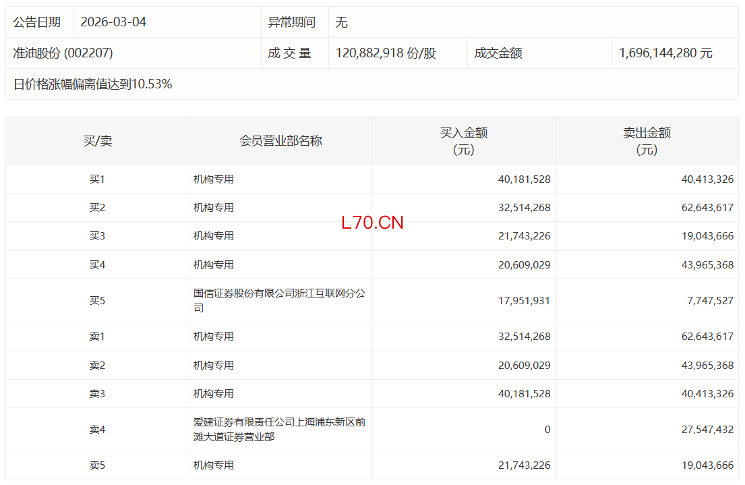Image resolution: width=745 pixels, height=485 pixels.
Task: Open 爱建证券上海浦东新区前滩大道证券营业部 broker entry
Action: pyautogui.click(x=279, y=430)
